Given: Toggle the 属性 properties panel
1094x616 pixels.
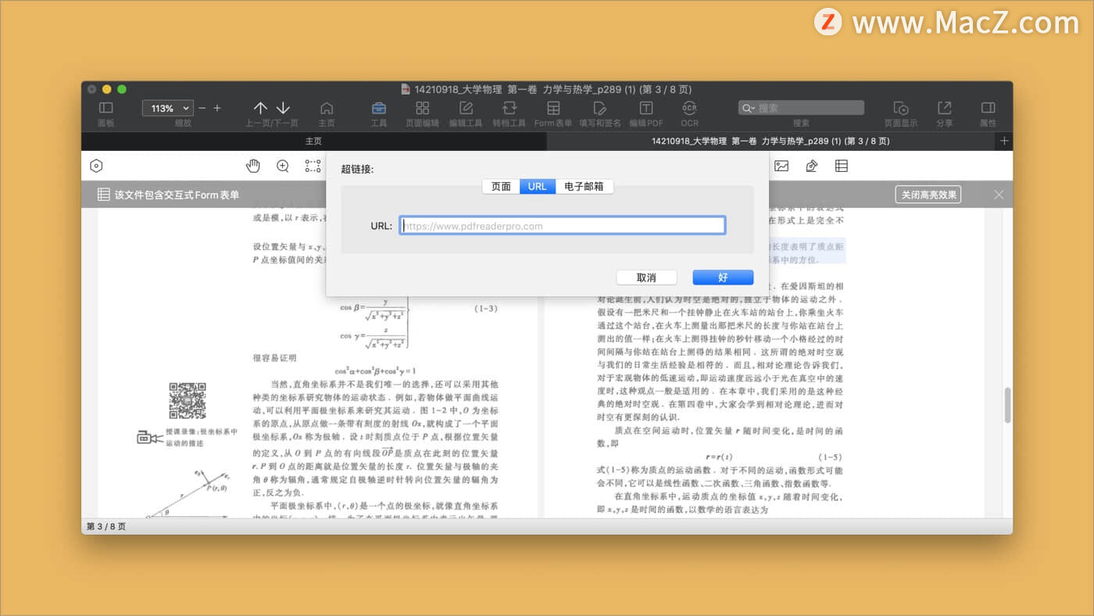Looking at the screenshot, I should [x=989, y=108].
